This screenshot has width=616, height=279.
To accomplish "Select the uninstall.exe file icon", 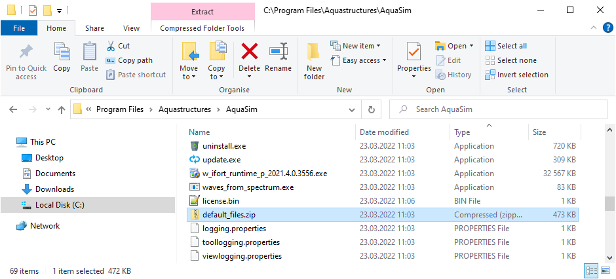I will point(195,146).
